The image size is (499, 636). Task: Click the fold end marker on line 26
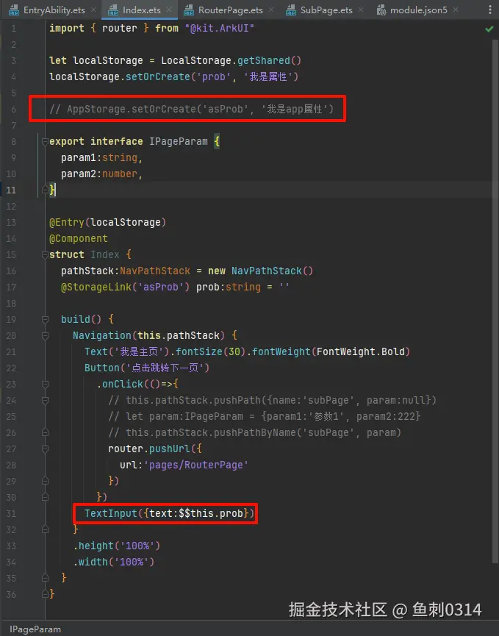click(x=45, y=432)
